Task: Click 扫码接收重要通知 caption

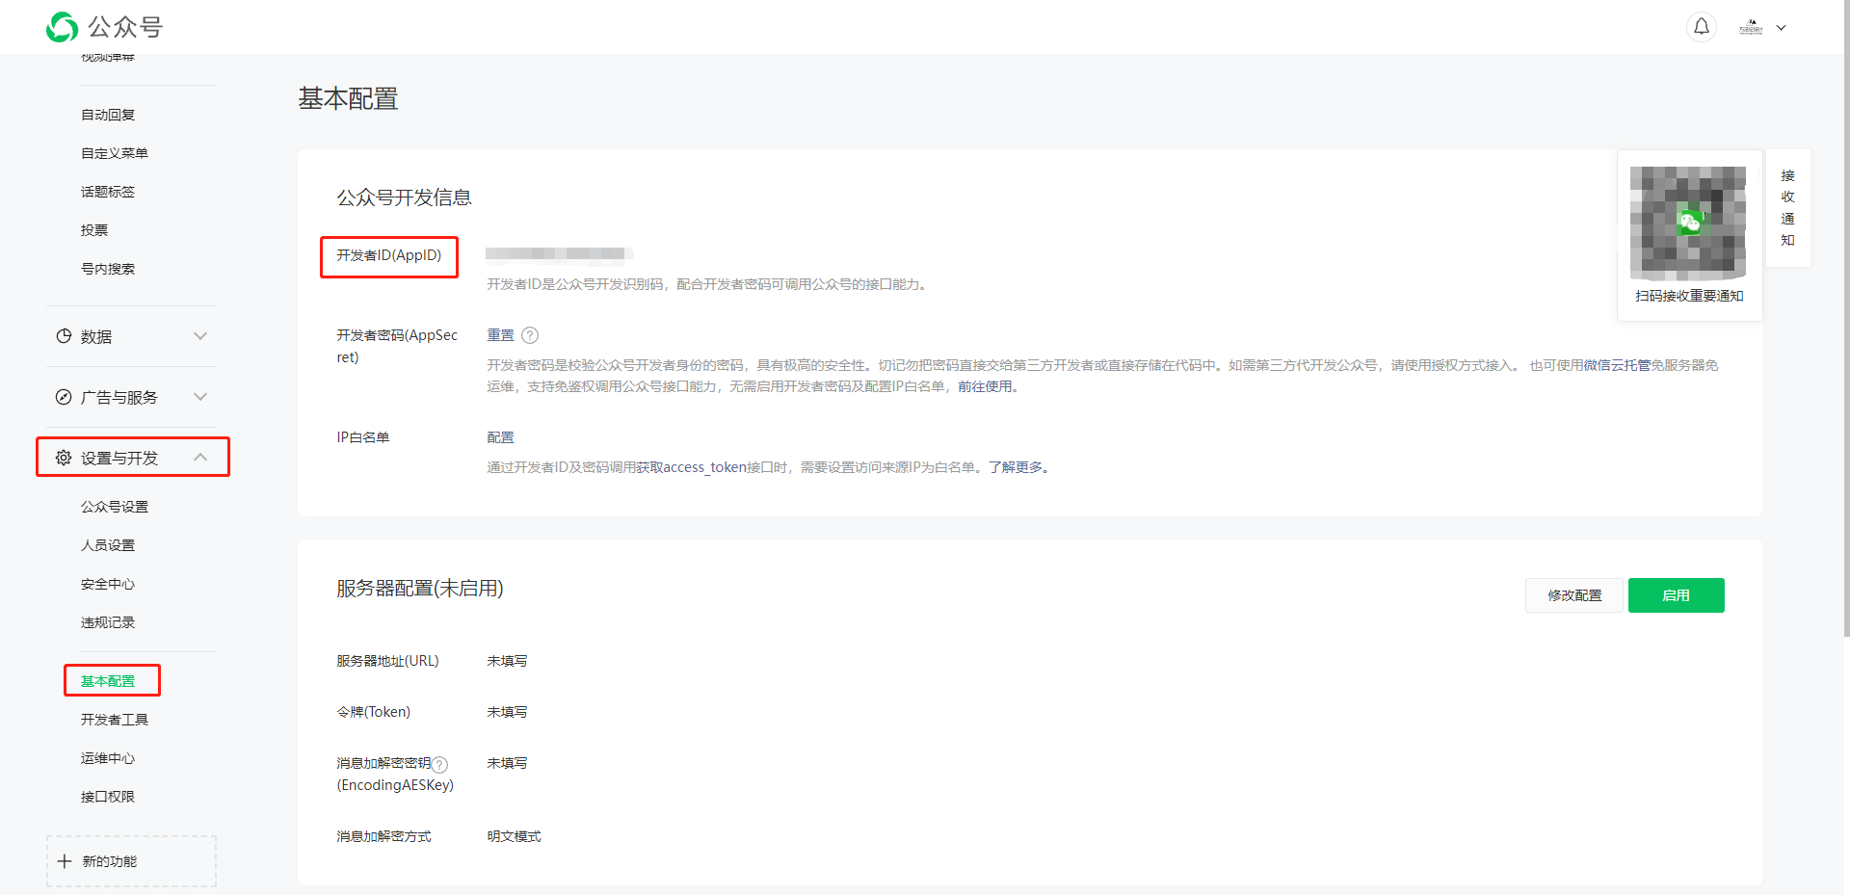Action: click(x=1689, y=296)
